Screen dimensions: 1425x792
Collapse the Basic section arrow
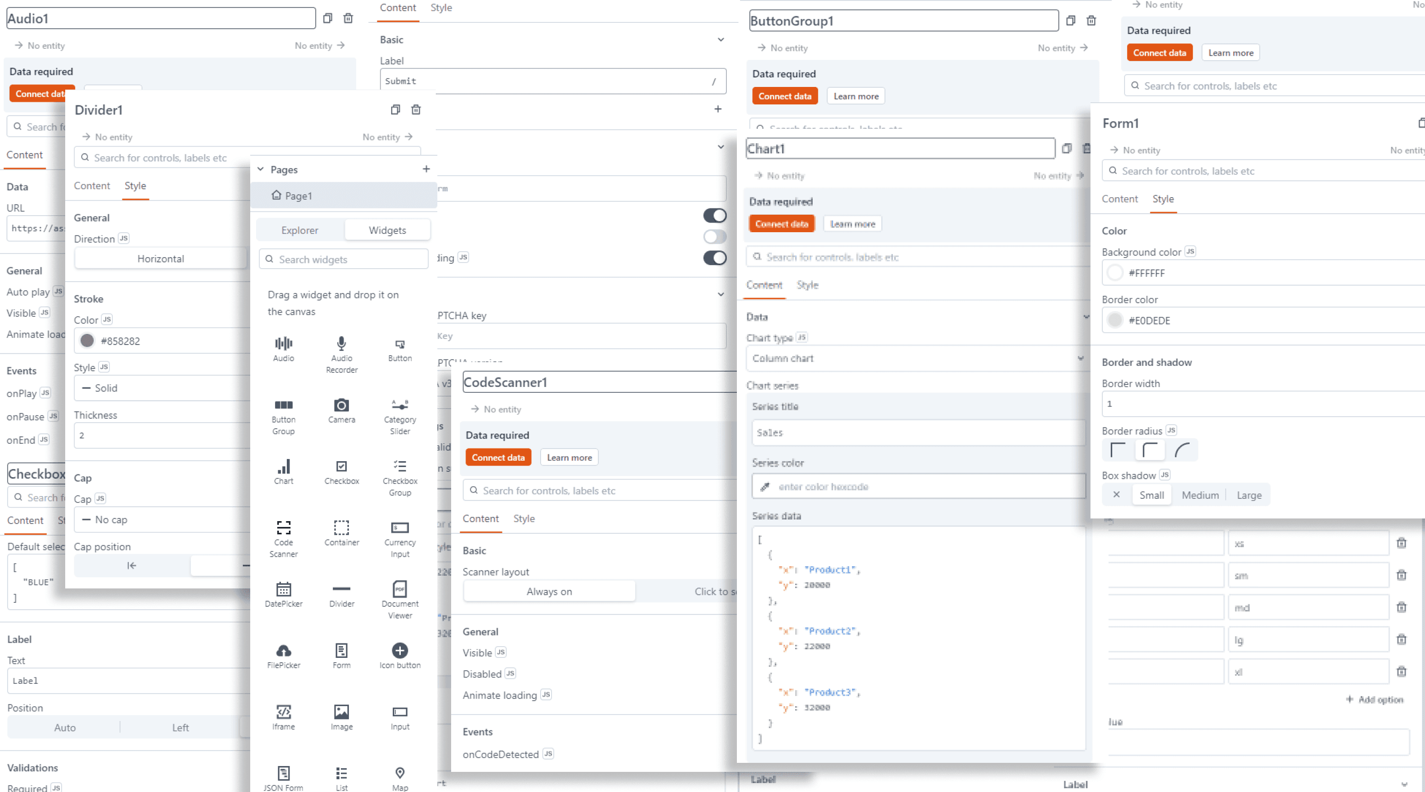[x=720, y=40]
